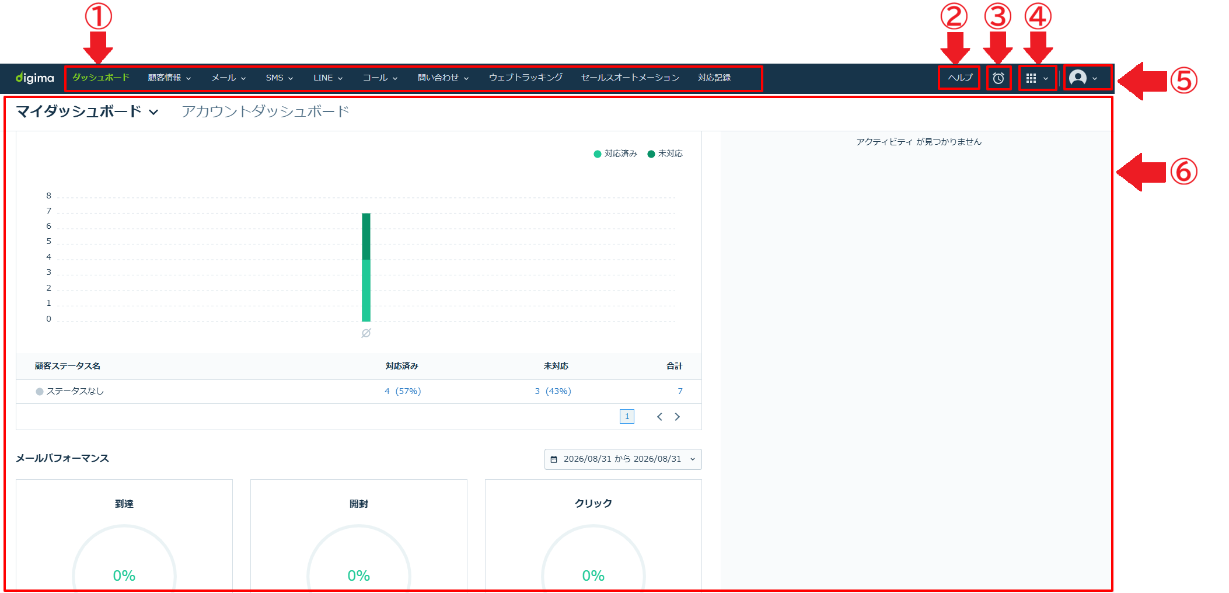Expand the コール dropdown menu
The image size is (1229, 593).
click(x=380, y=78)
